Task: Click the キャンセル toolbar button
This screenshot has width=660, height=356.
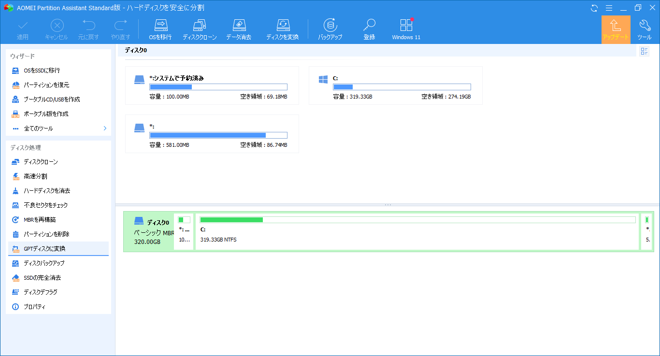Action: point(57,29)
